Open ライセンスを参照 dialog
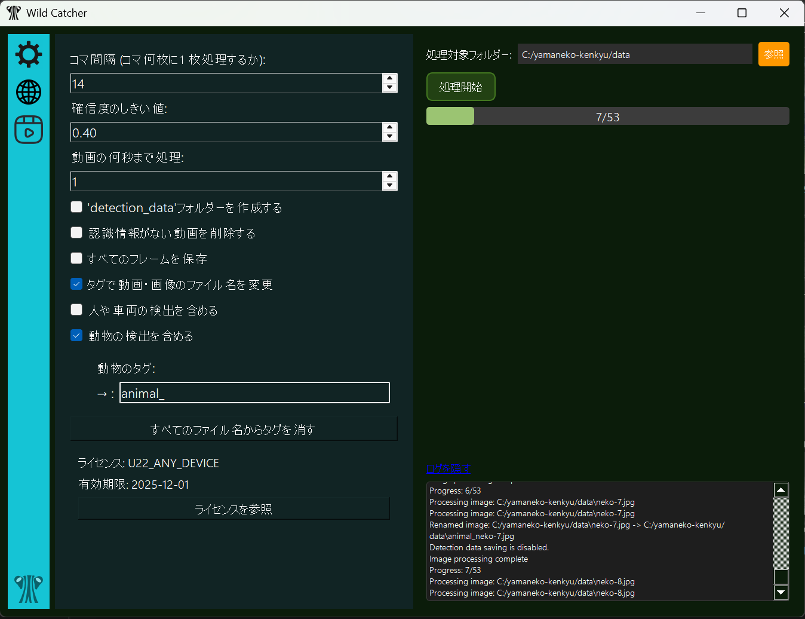This screenshot has height=619, width=805. [x=233, y=508]
